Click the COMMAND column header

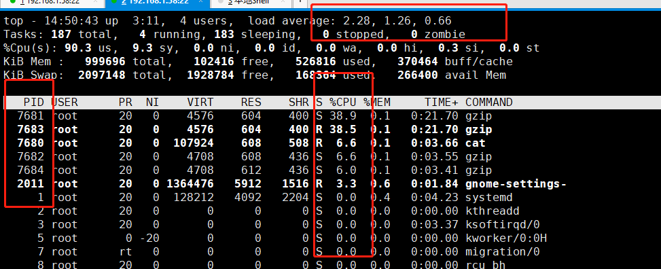[489, 103]
